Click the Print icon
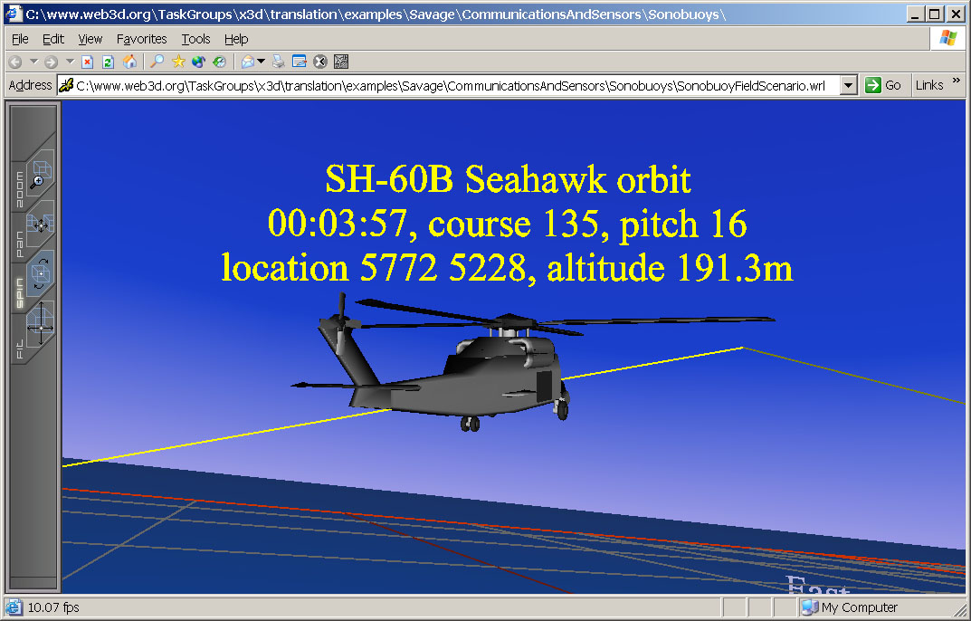The image size is (971, 621). point(279,62)
